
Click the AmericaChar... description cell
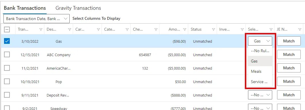[x=58, y=68]
